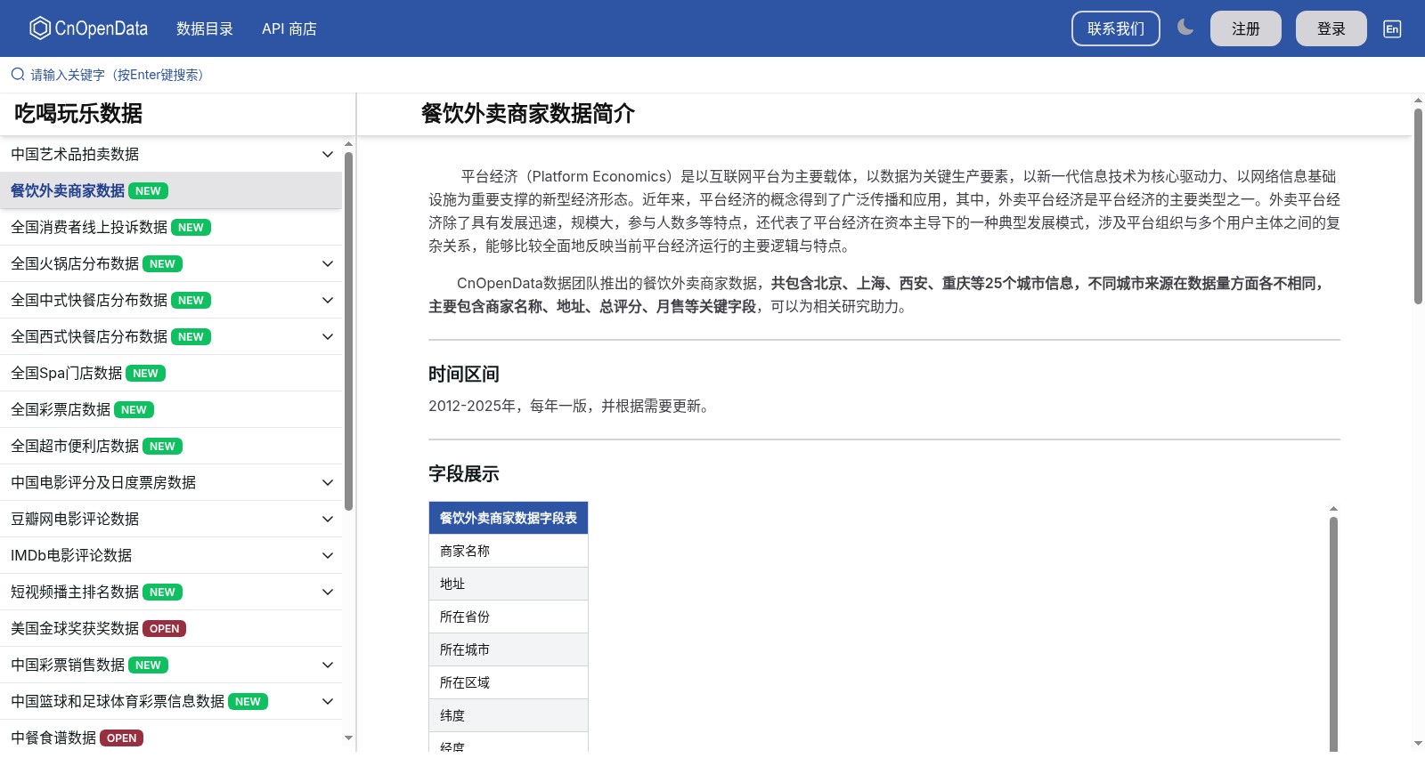Open 全国超市便利店数据 entry
Viewport: 1425px width, 766px height.
(171, 446)
